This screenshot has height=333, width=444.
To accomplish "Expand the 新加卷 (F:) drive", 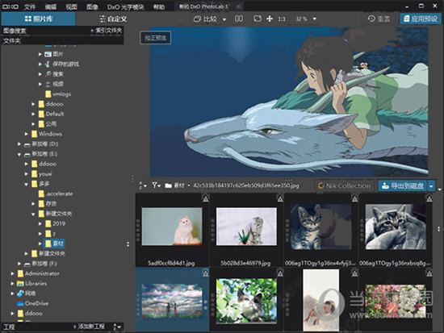I will pyautogui.click(x=19, y=264).
